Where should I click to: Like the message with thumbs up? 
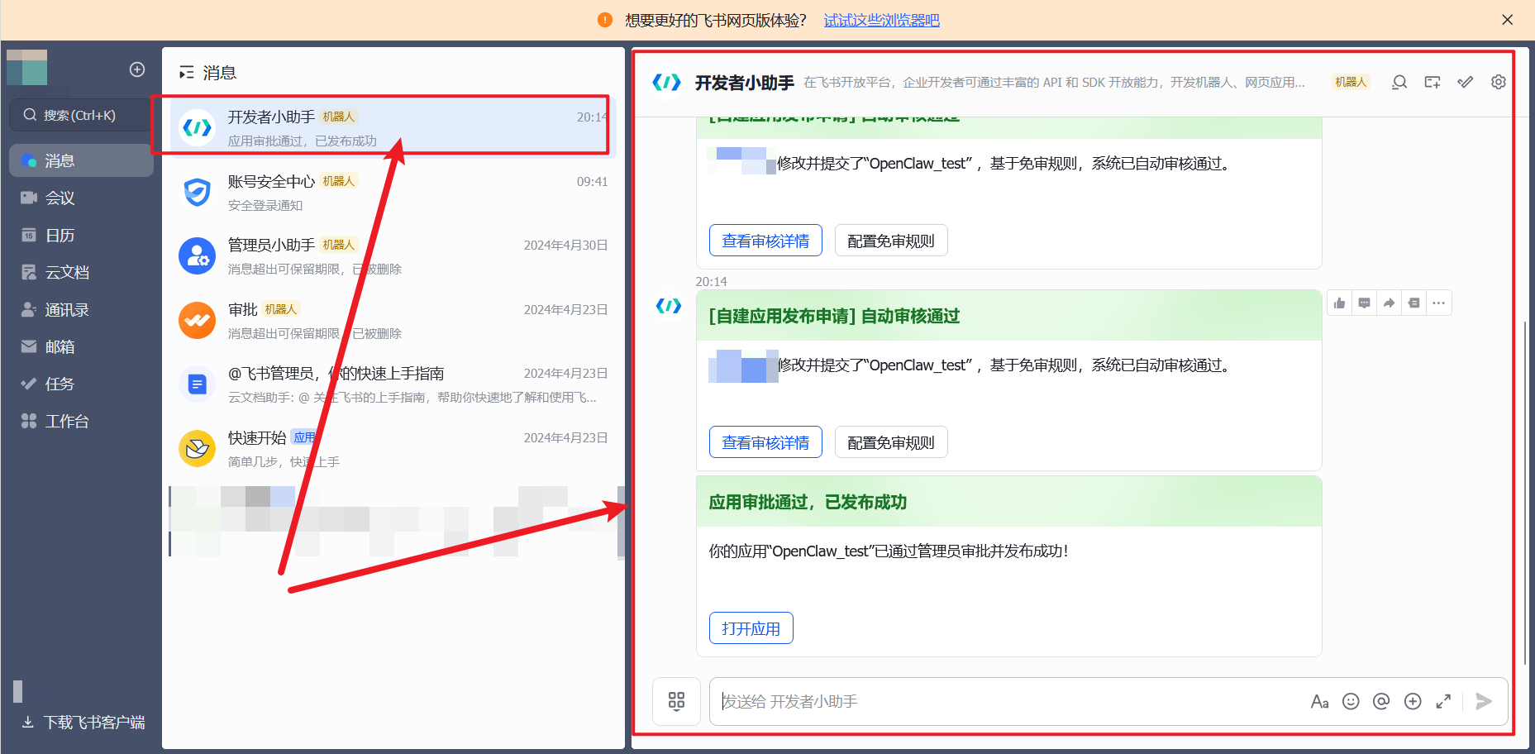1339,303
